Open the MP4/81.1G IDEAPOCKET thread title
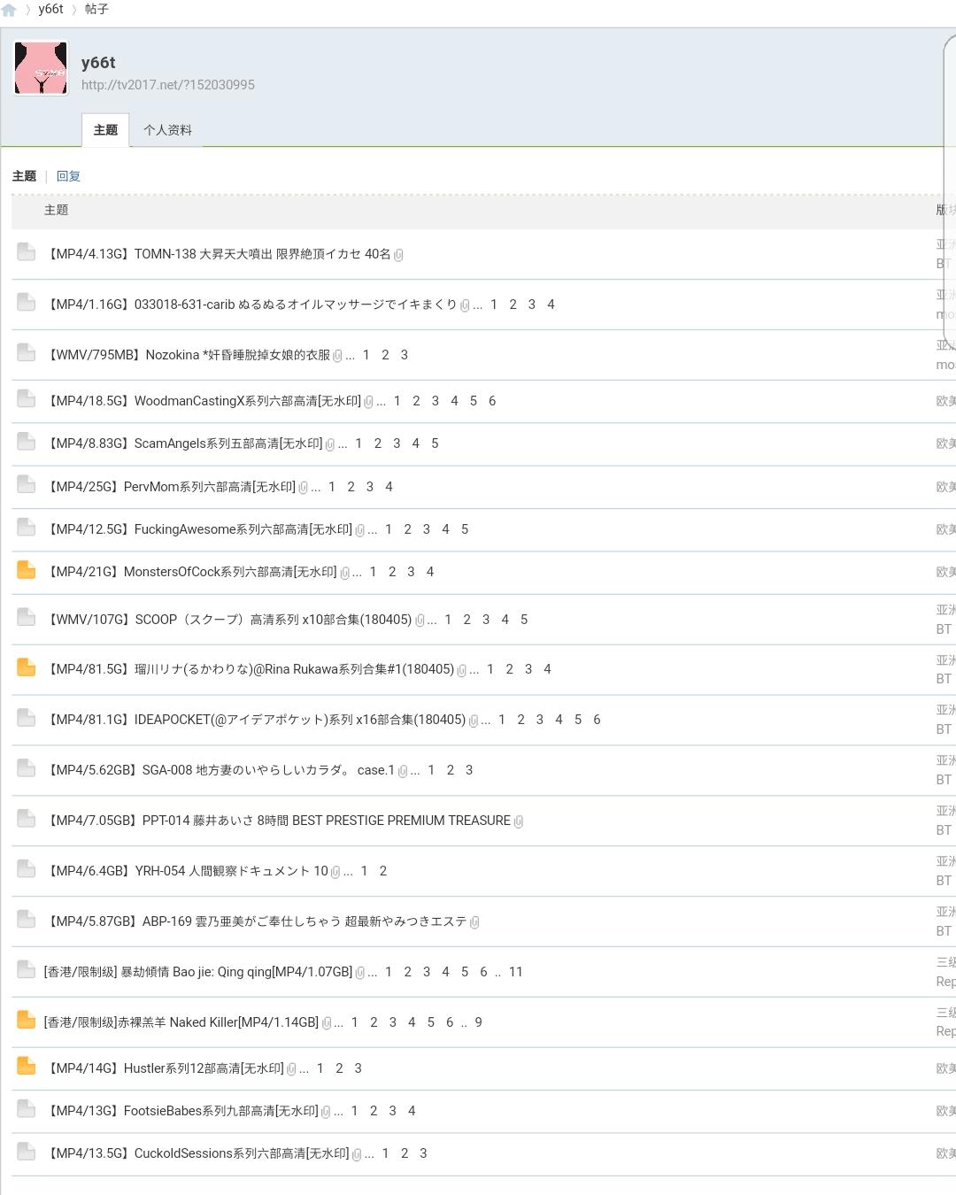This screenshot has width=956, height=1195. [257, 720]
